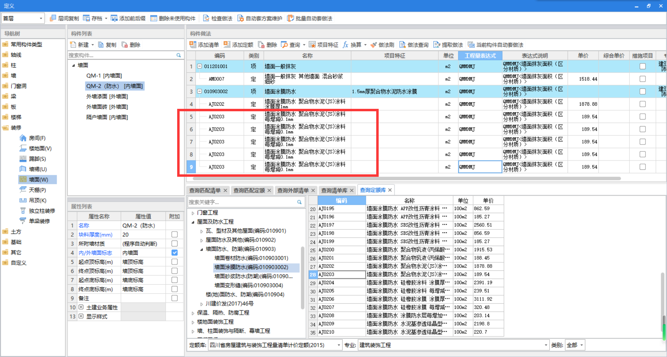Open the 类别 全部 dropdown
This screenshot has height=357, width=667.
coord(581,345)
